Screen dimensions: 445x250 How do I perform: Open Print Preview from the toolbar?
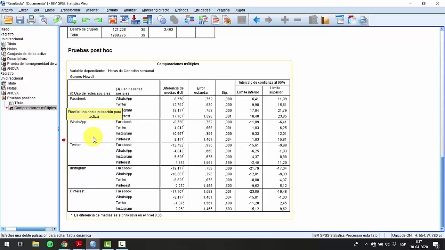pos(43,20)
